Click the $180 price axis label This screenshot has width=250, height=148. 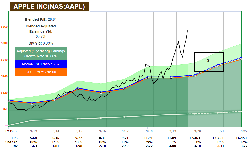tap(4, 76)
